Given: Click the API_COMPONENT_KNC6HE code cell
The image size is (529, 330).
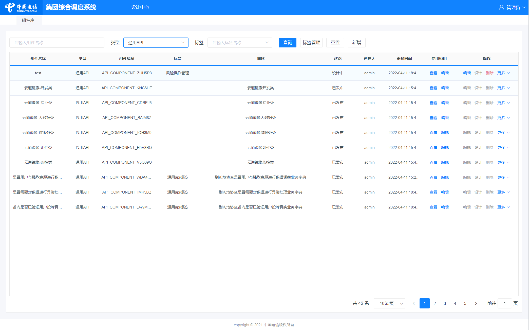Looking at the screenshot, I should (x=127, y=88).
